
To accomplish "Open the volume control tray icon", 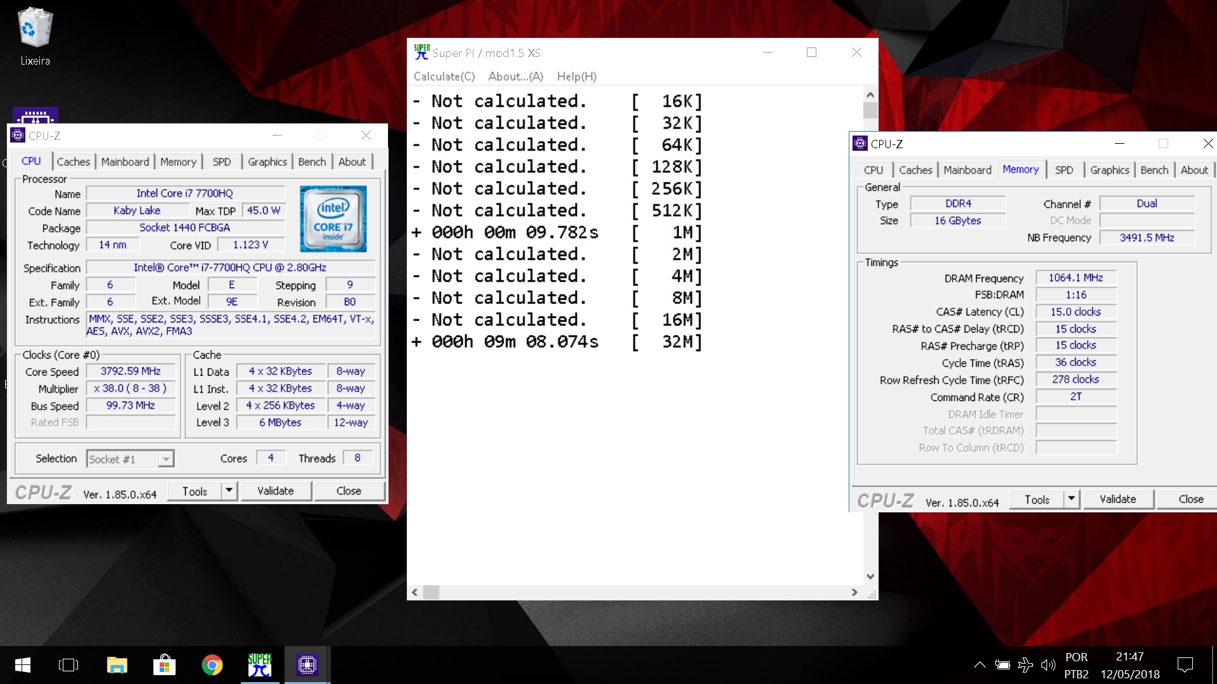I will point(1048,665).
